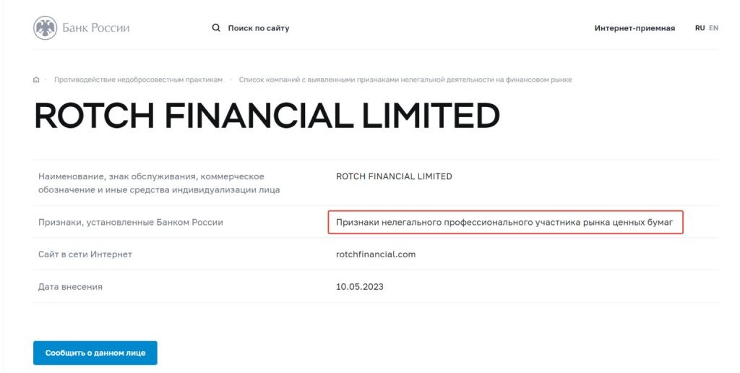Viewport: 740px width, 373px height.
Task: Open "Противодействие недобросовестным практикам" breadcrumb
Action: (x=138, y=80)
